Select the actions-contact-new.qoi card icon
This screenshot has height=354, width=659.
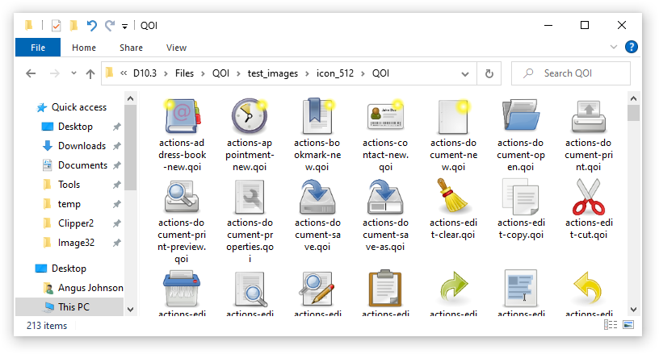pos(385,115)
